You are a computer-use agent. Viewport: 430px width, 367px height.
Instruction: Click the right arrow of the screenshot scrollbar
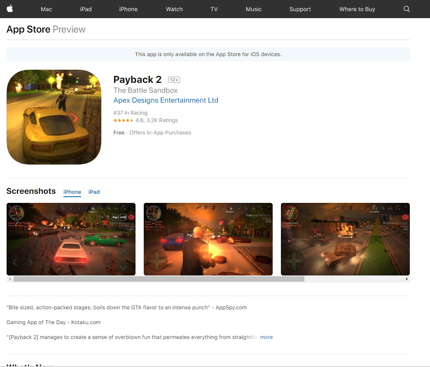tap(407, 279)
